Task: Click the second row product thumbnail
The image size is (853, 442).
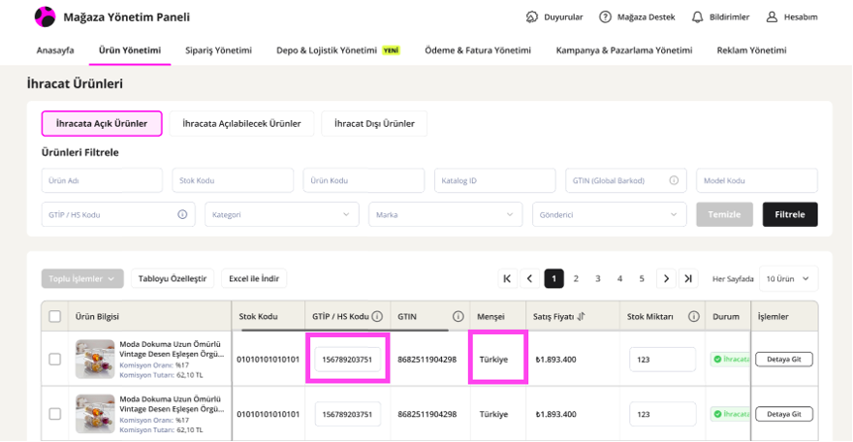Action: point(95,414)
